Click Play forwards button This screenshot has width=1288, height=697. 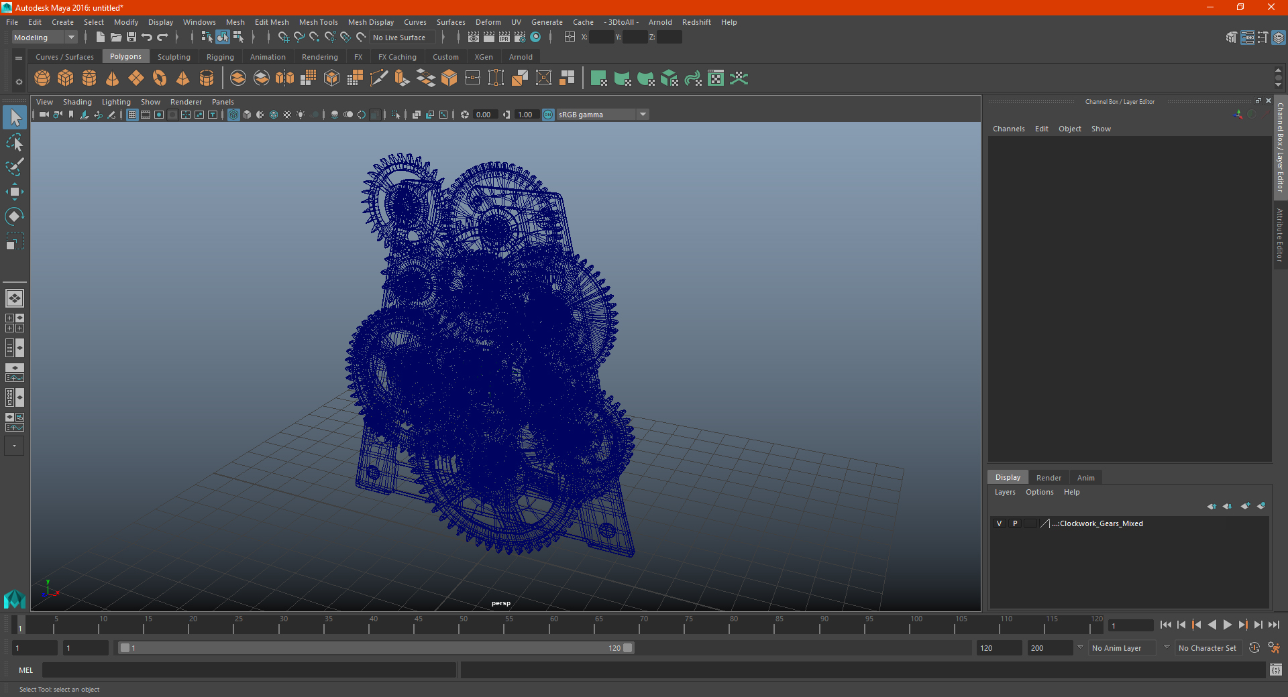[1228, 625]
